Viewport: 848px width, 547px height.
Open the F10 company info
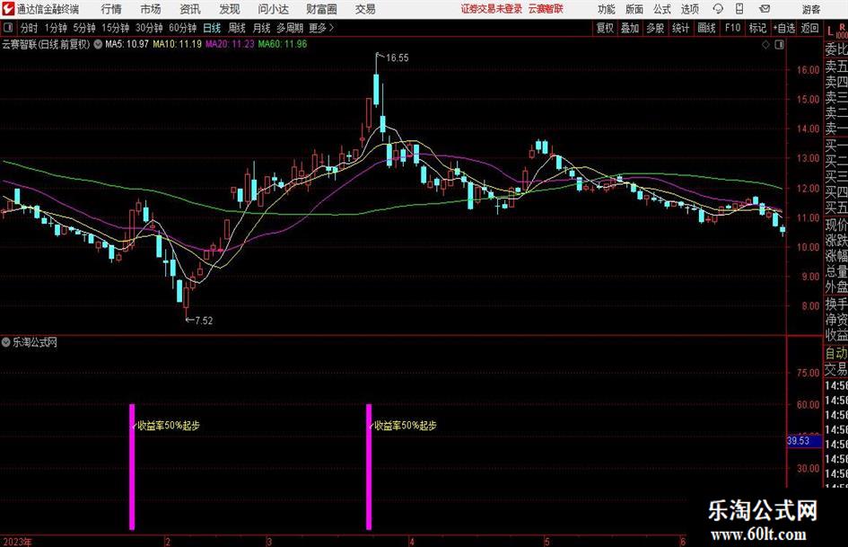coord(733,28)
